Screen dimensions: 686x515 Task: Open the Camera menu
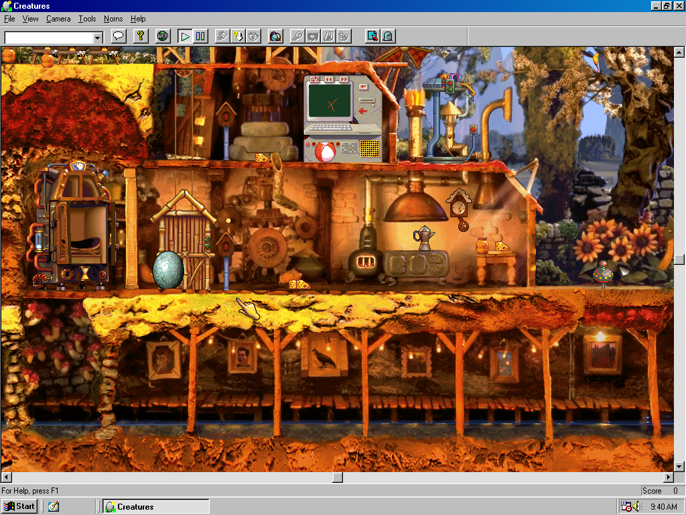click(x=58, y=19)
